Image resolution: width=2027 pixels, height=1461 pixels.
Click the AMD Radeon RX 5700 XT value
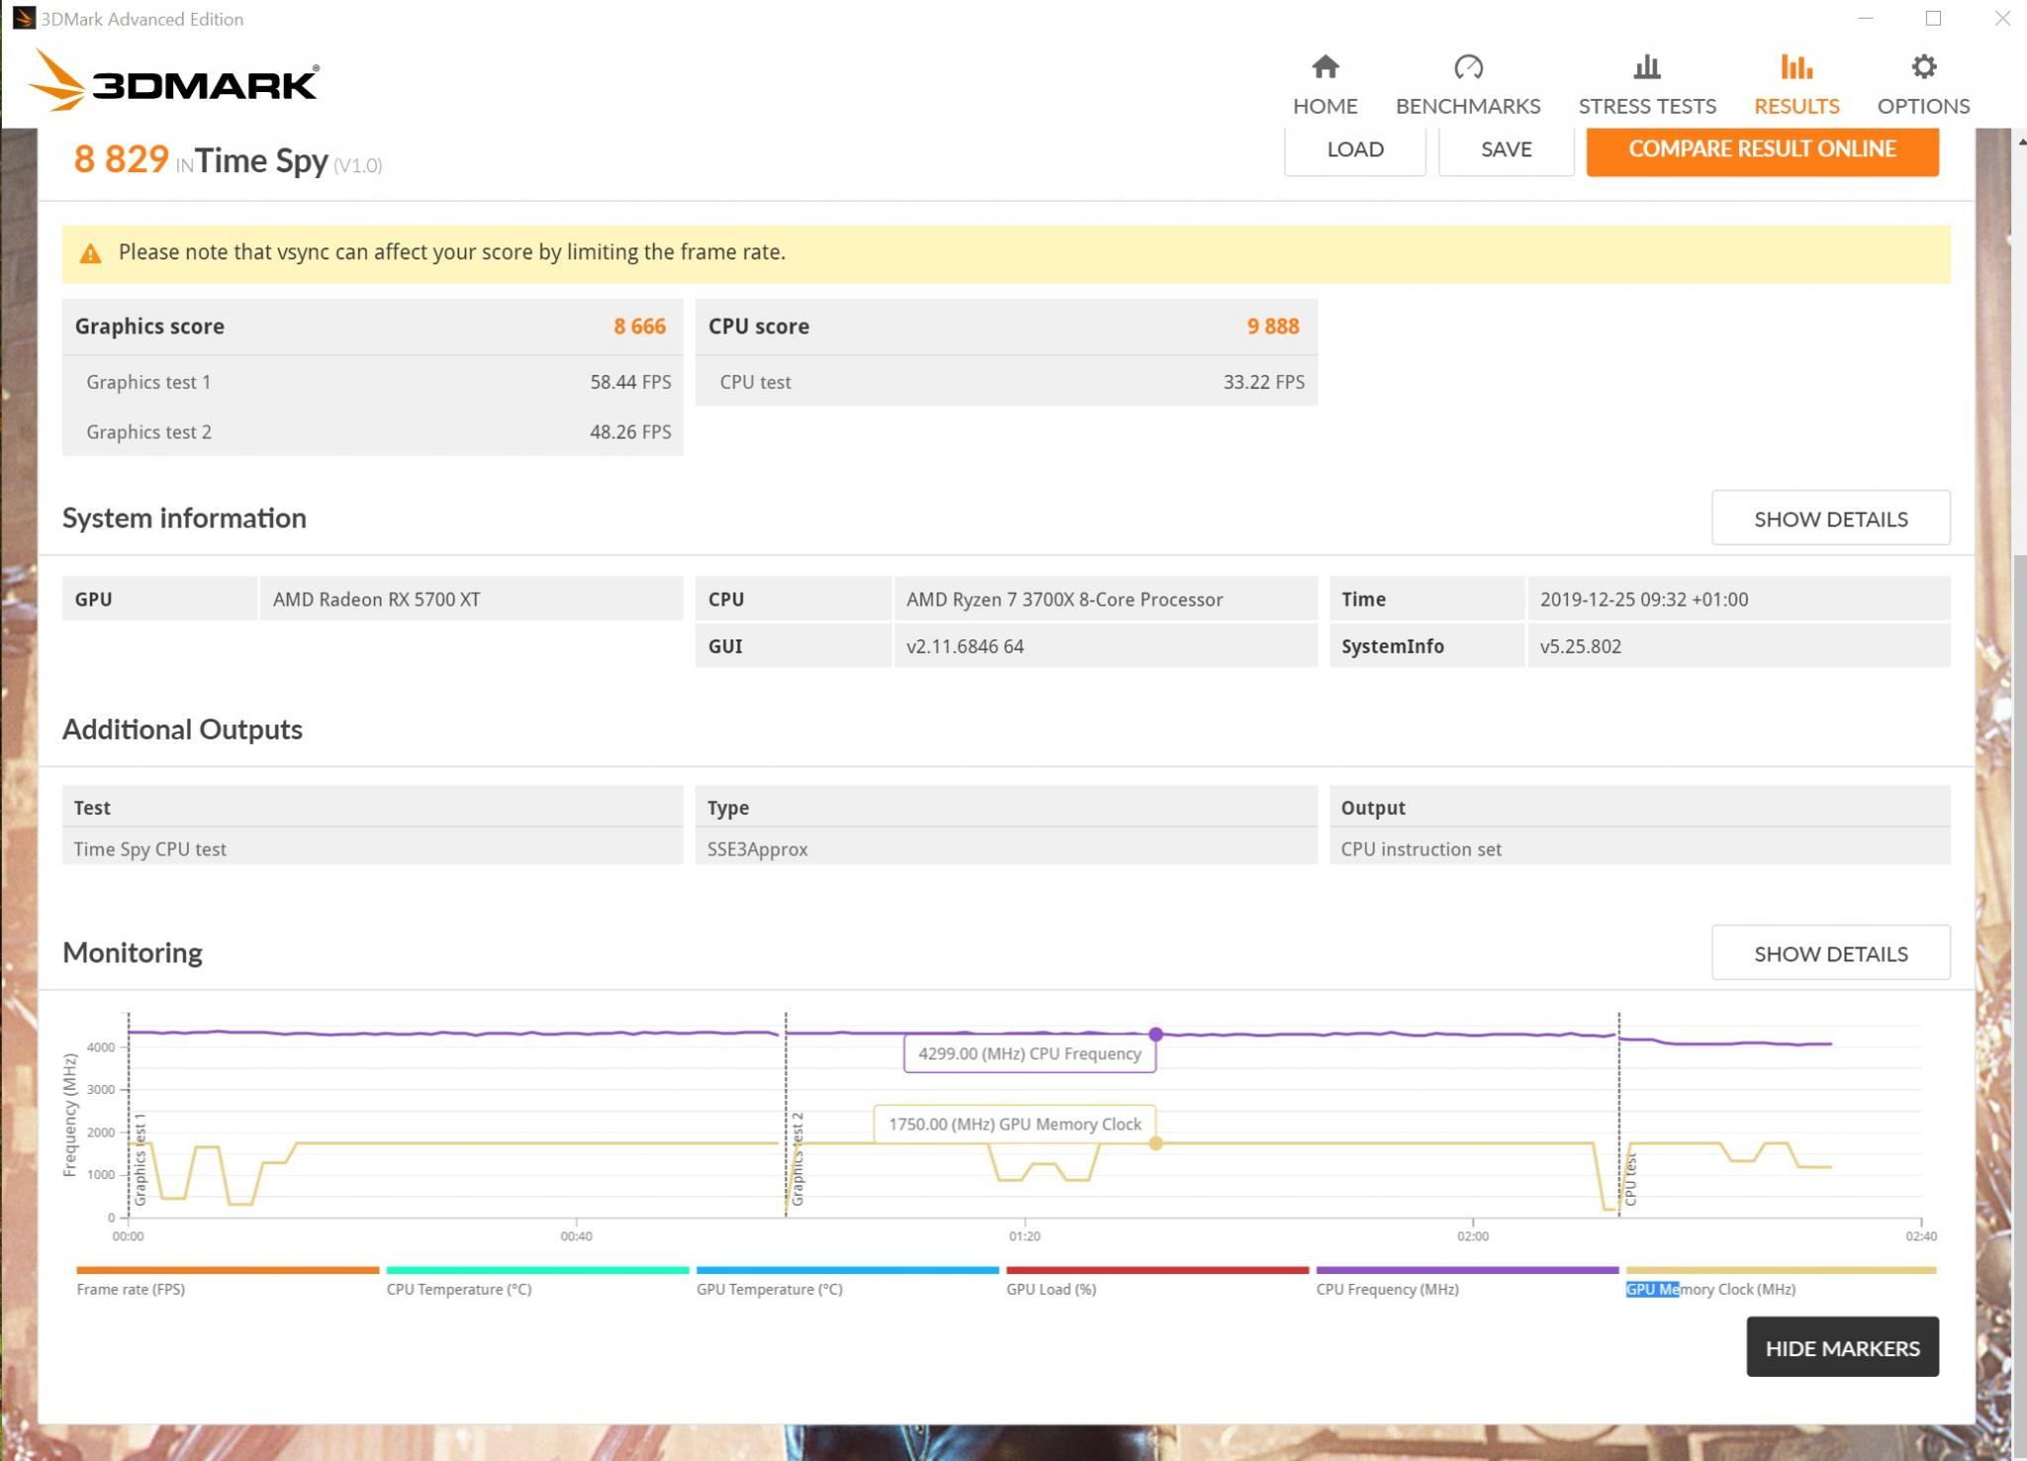pyautogui.click(x=377, y=599)
